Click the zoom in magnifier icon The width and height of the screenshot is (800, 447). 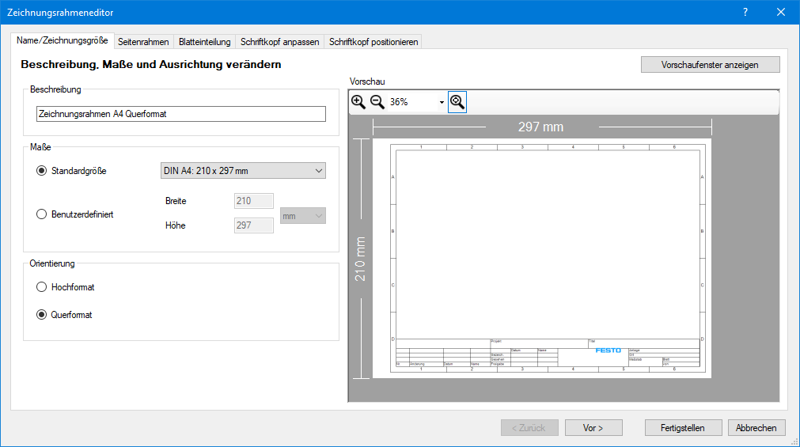(358, 101)
